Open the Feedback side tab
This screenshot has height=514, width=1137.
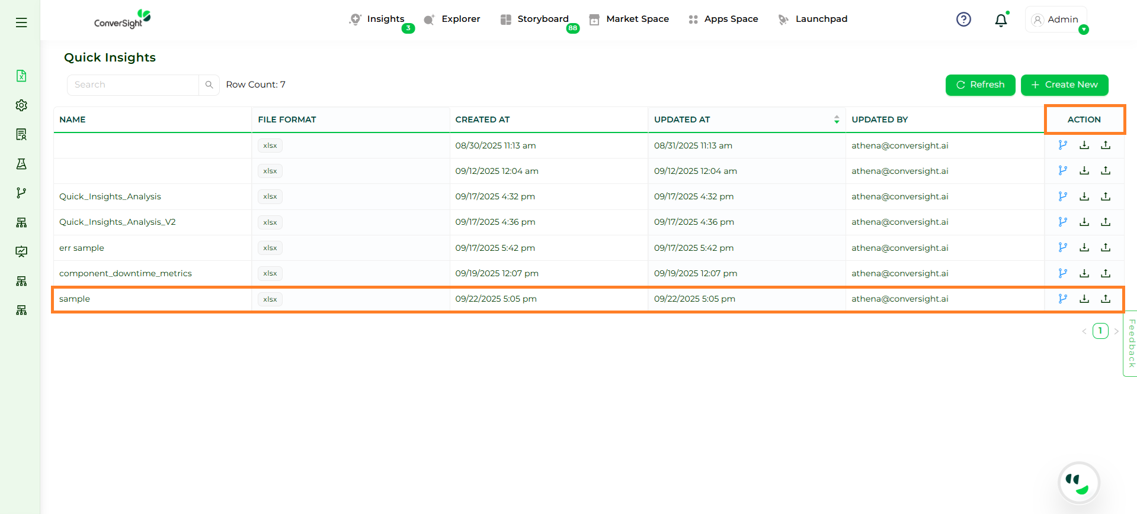1131,344
